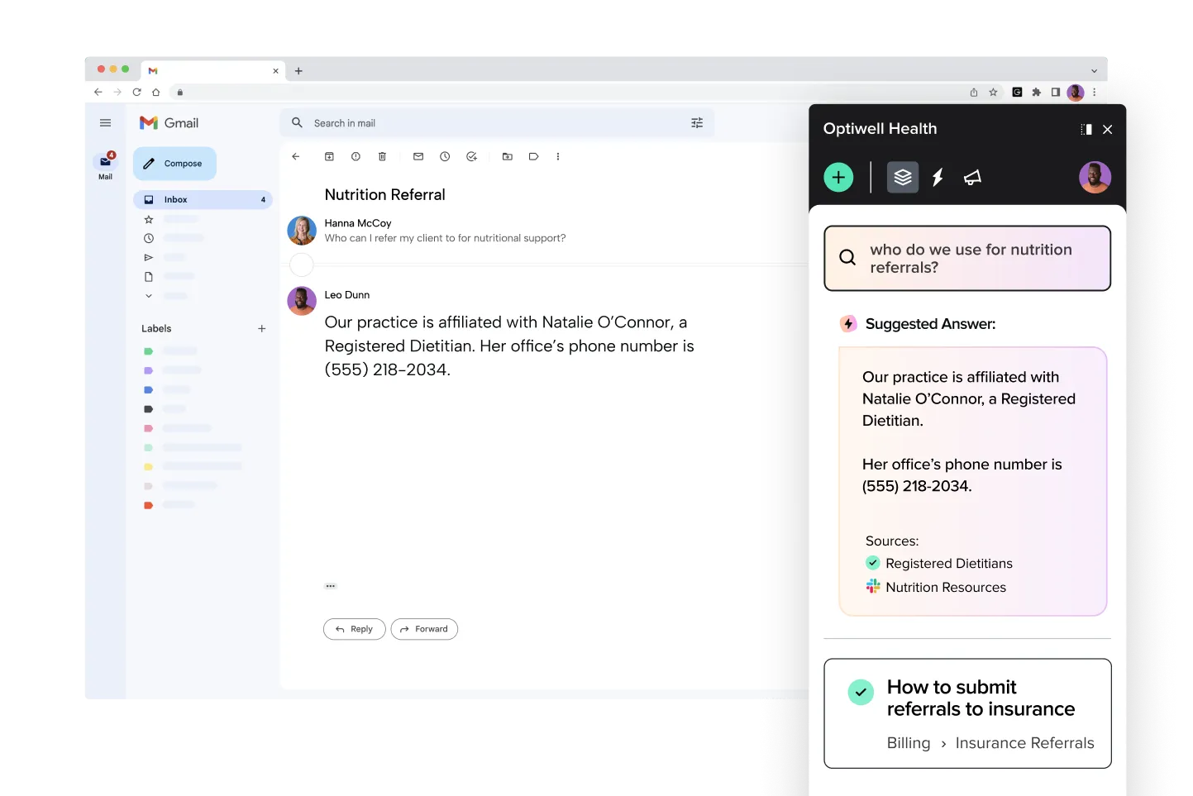Open the three-dot more options menu
Screen dimensions: 1193x796
tap(558, 156)
